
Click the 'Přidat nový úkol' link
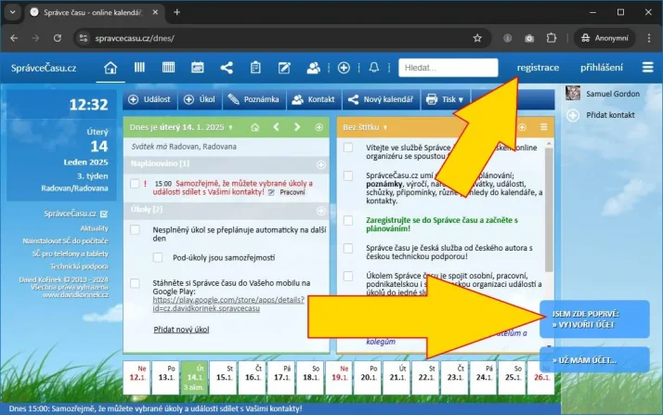click(180, 330)
